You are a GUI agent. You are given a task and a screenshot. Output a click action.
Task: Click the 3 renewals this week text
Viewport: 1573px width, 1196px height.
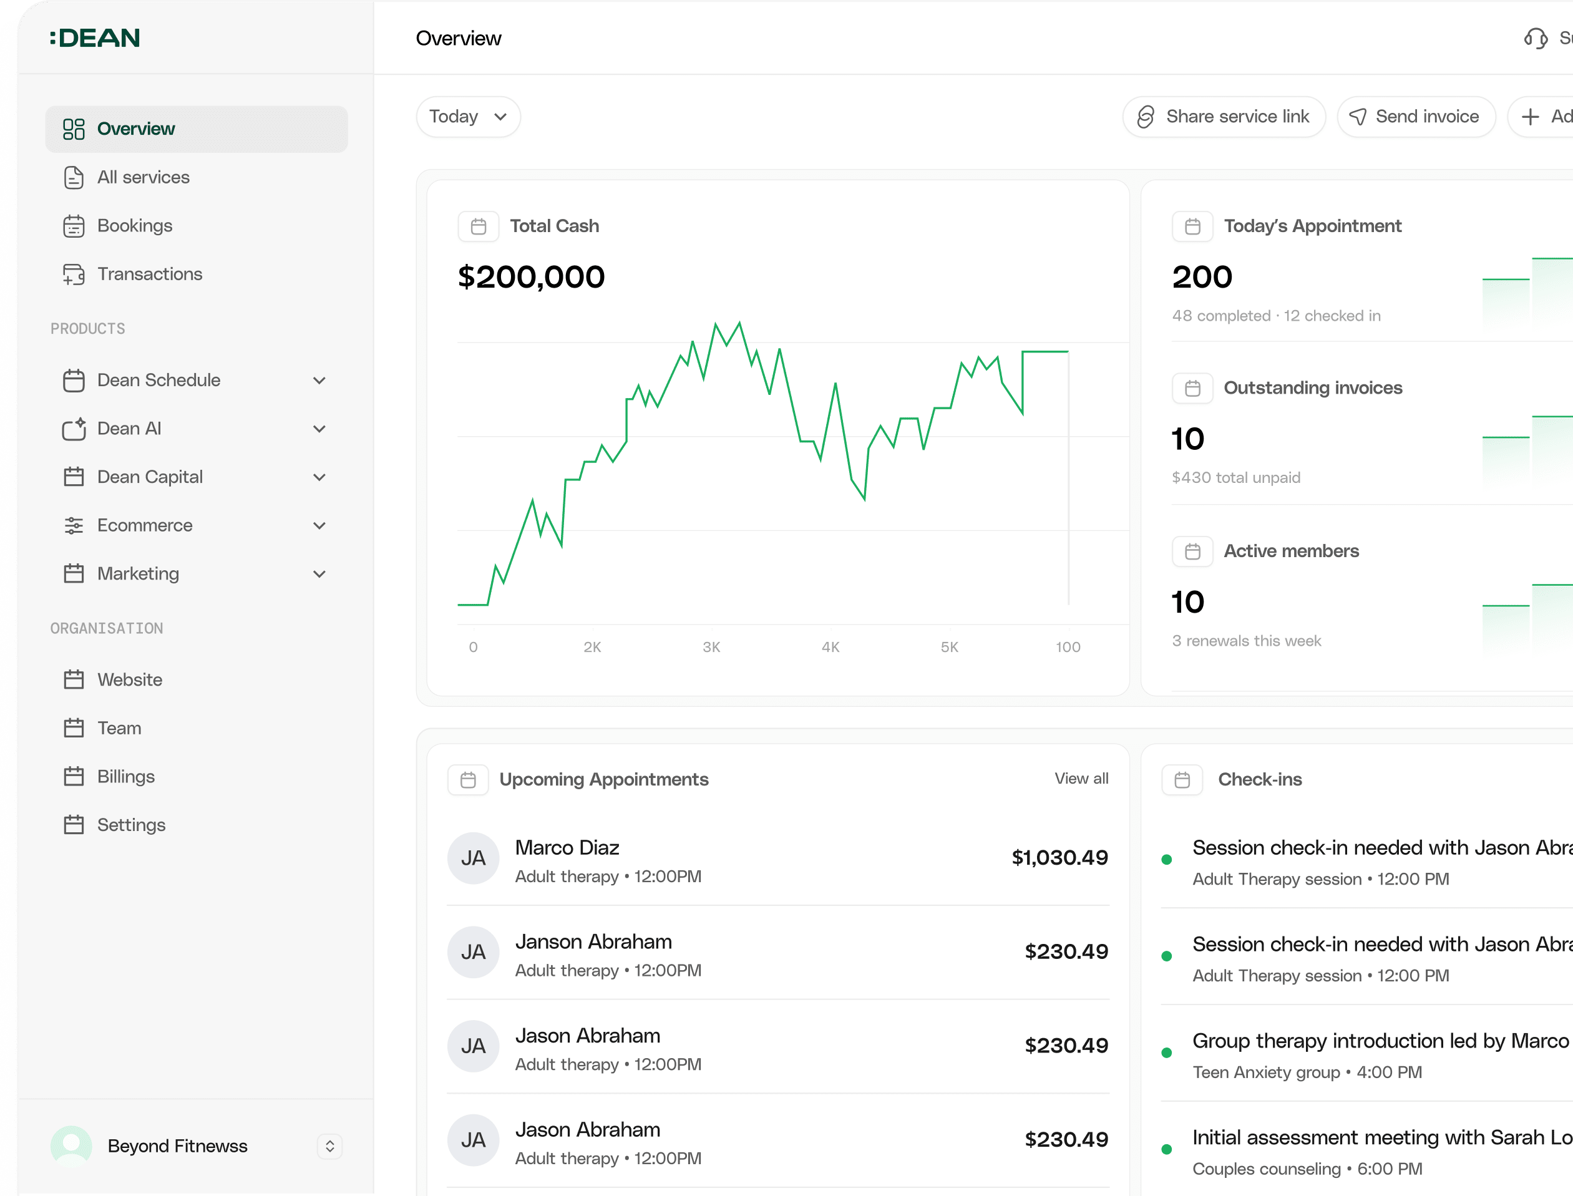(1246, 641)
